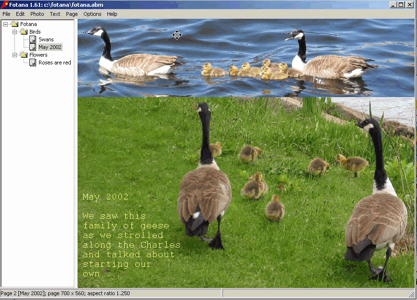Image resolution: width=417 pixels, height=300 pixels.
Task: Click the Fotana app icon in title bar
Action: (x=4, y=5)
